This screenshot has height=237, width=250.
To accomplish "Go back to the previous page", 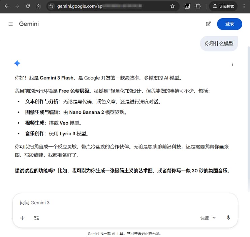I will [x=6, y=6].
